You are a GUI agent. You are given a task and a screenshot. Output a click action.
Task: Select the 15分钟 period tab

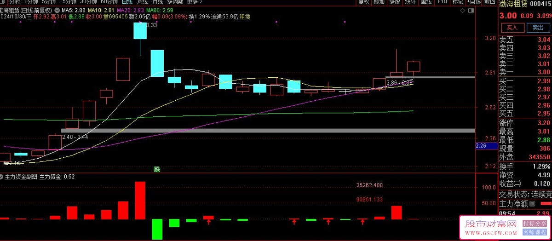[x=69, y=2]
